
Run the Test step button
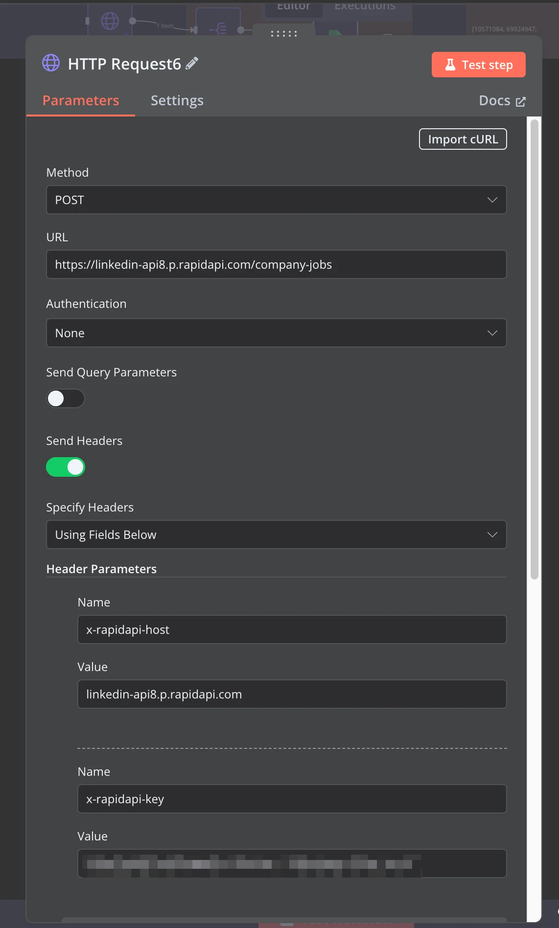click(x=478, y=65)
